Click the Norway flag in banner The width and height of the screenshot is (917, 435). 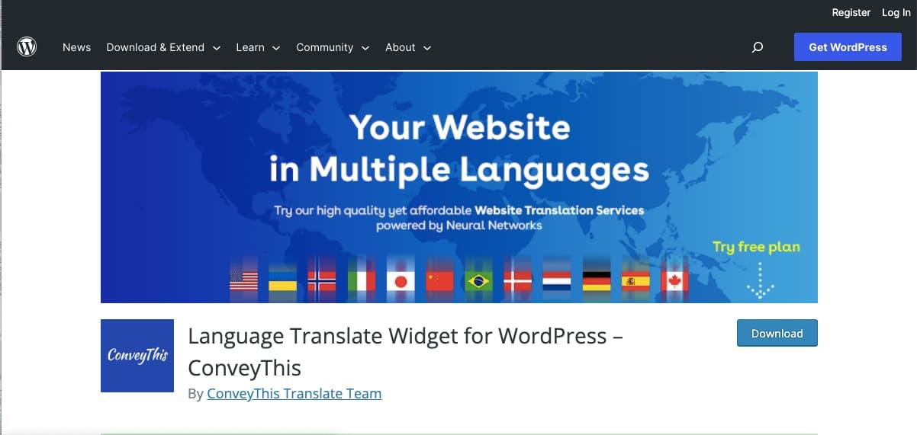[x=322, y=282]
